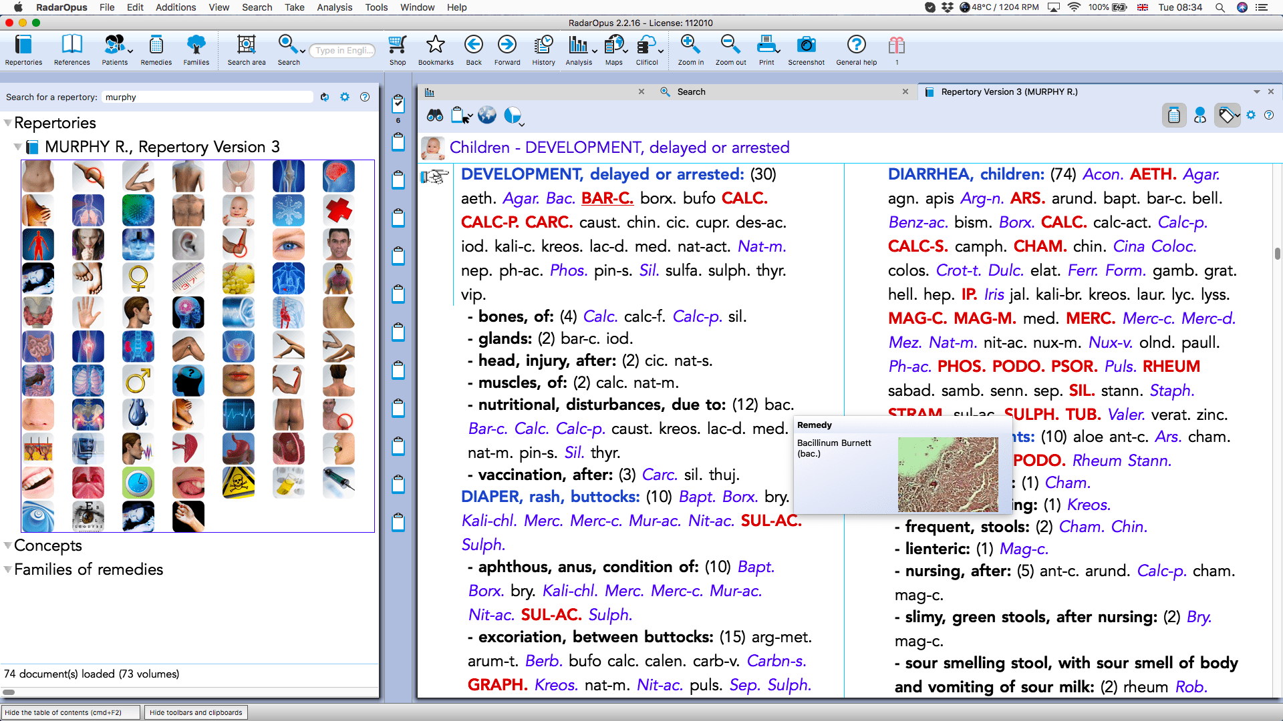Open the Shop cart icon
Image resolution: width=1283 pixels, height=721 pixels.
[x=398, y=45]
